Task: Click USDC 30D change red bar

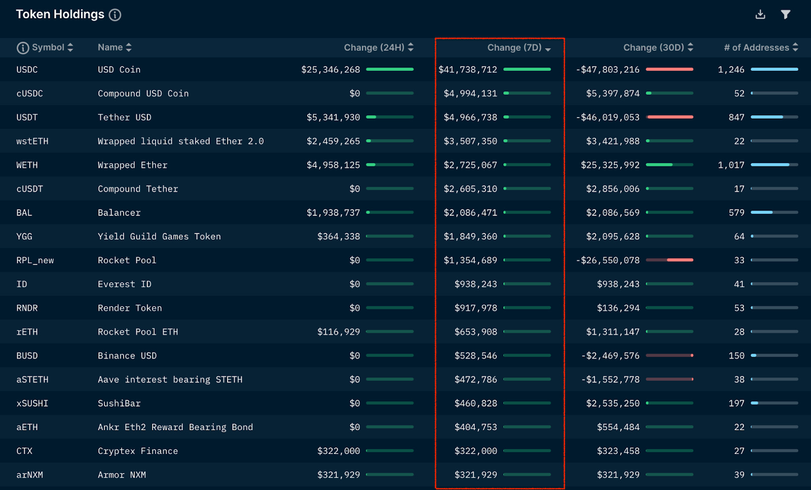Action: click(x=670, y=69)
